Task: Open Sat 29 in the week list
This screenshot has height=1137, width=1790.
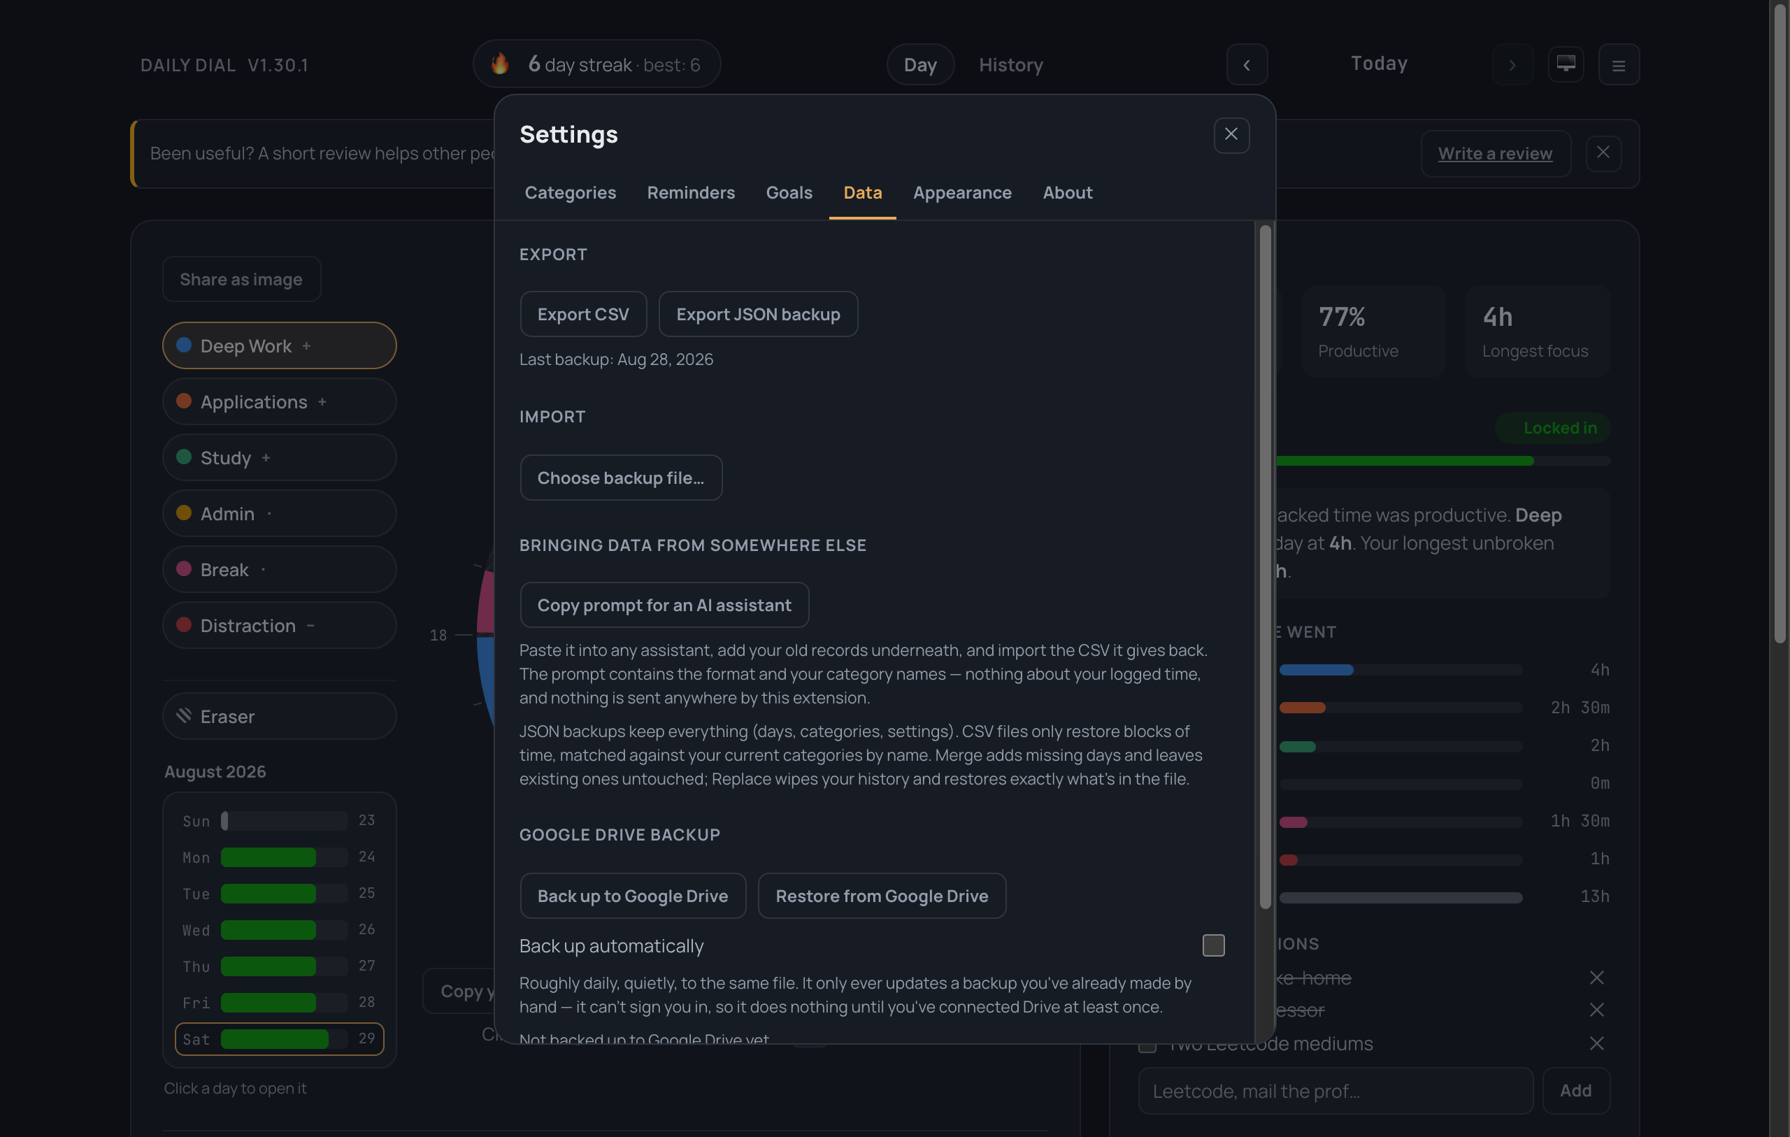Action: click(x=280, y=1039)
